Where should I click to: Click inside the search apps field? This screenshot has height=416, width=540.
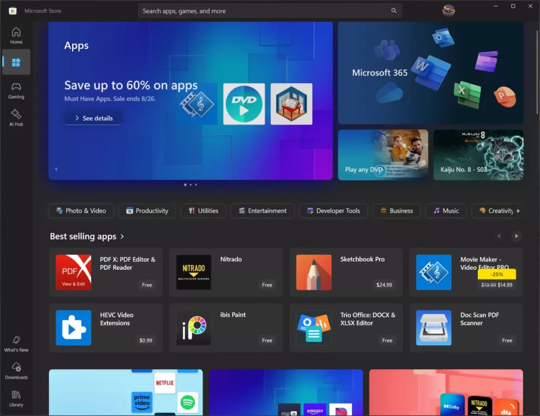(253, 11)
